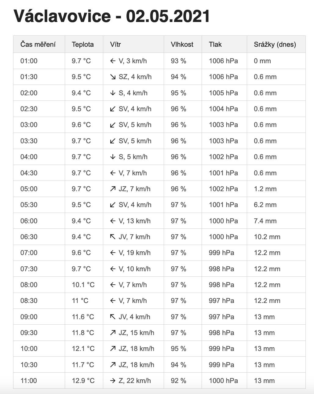Click the 10.2 mm precipitation value
314x394 pixels.
click(267, 237)
